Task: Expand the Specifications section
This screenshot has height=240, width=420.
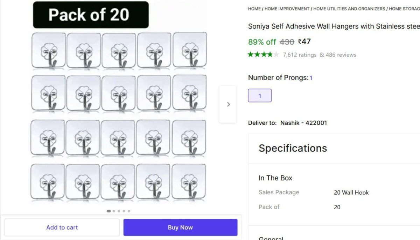Action: (292, 148)
